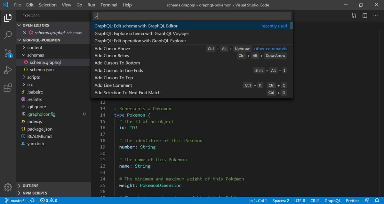Open the Go menu

[x=79, y=5]
